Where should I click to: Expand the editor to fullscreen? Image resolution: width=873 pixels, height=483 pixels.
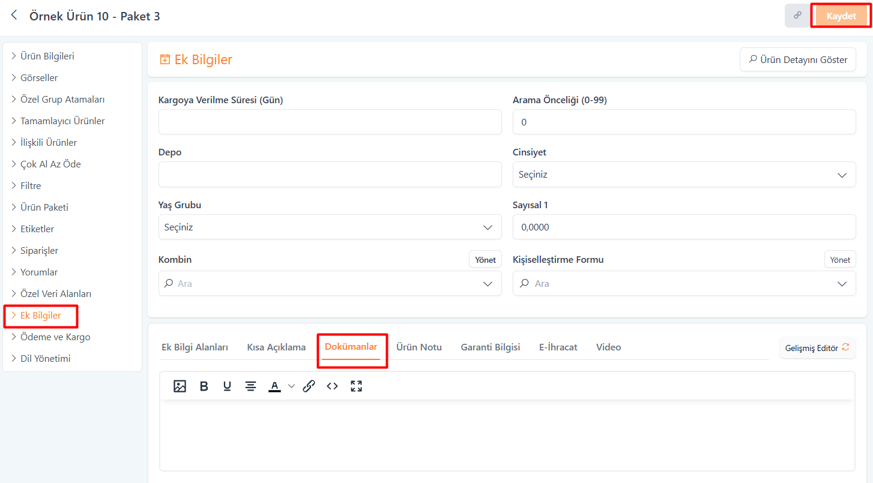(x=356, y=386)
